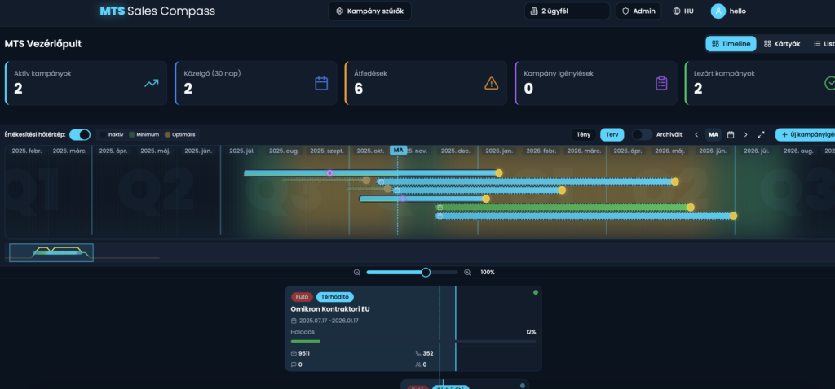Click the Haladás progress bar on Omikron card
Screen dimensions: 835x389
point(413,341)
